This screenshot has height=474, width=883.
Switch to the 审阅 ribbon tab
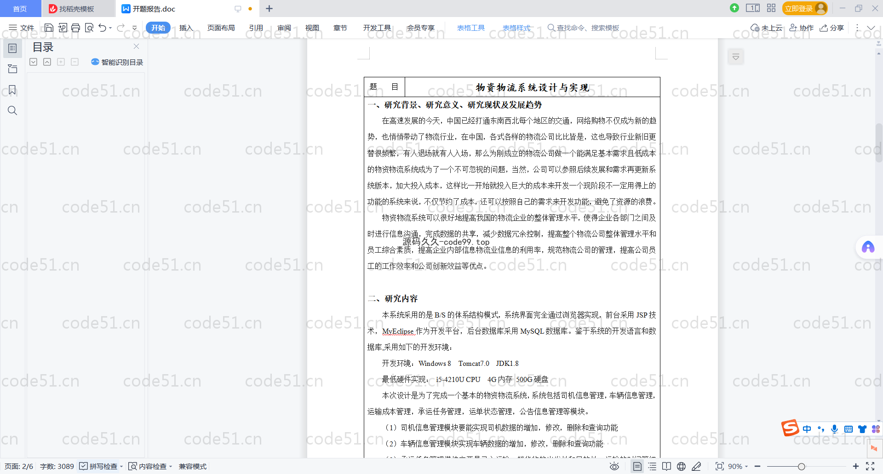(284, 28)
